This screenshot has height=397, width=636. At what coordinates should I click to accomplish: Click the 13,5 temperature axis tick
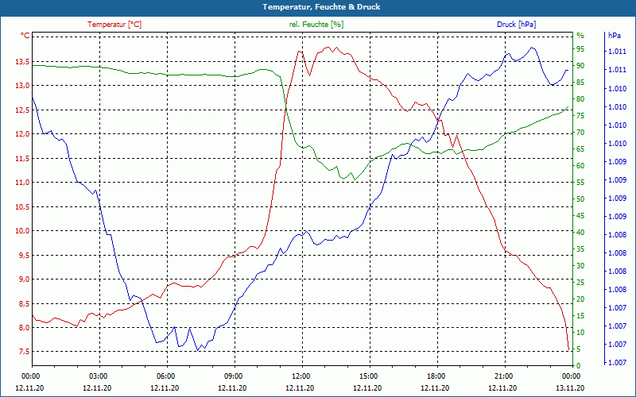pyautogui.click(x=23, y=62)
